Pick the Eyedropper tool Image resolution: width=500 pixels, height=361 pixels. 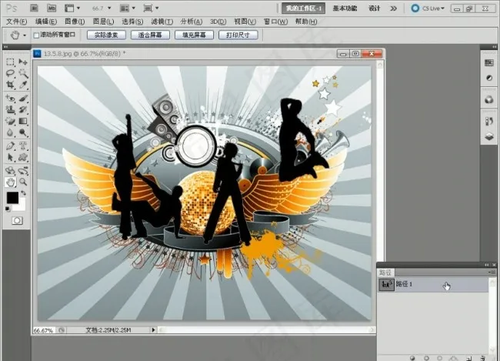tap(23, 85)
